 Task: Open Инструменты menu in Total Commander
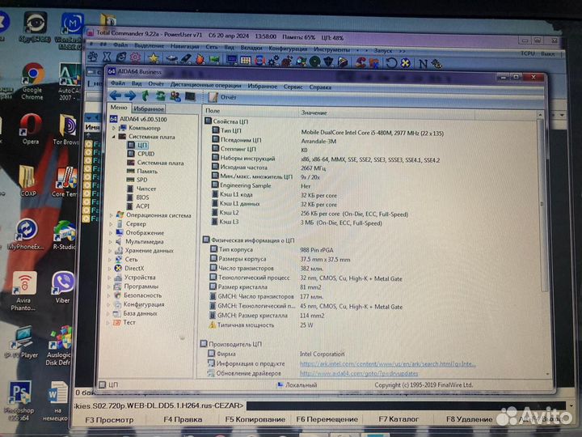click(x=331, y=49)
